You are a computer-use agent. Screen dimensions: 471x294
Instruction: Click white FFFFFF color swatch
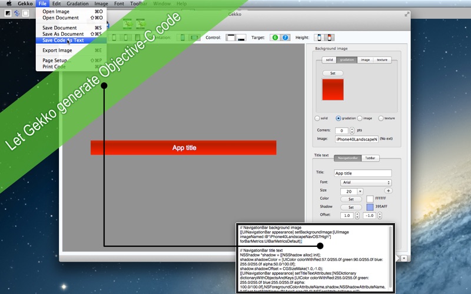(370, 199)
